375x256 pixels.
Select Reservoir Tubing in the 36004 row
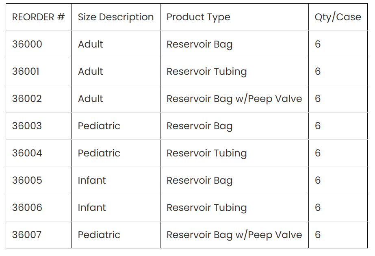point(206,153)
